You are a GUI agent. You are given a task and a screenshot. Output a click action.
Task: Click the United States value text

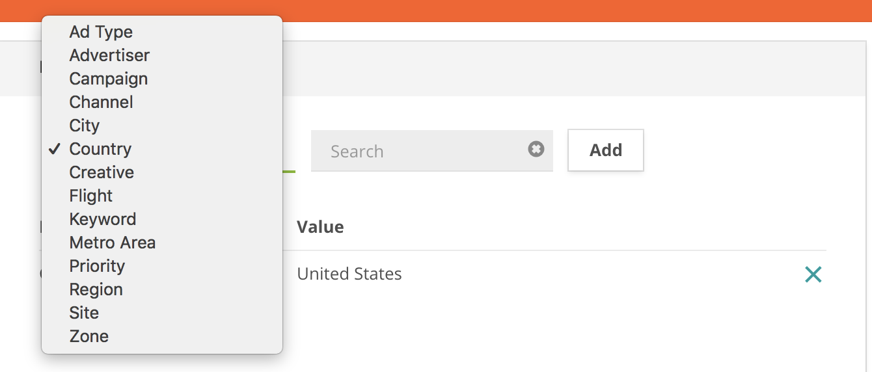click(x=349, y=274)
